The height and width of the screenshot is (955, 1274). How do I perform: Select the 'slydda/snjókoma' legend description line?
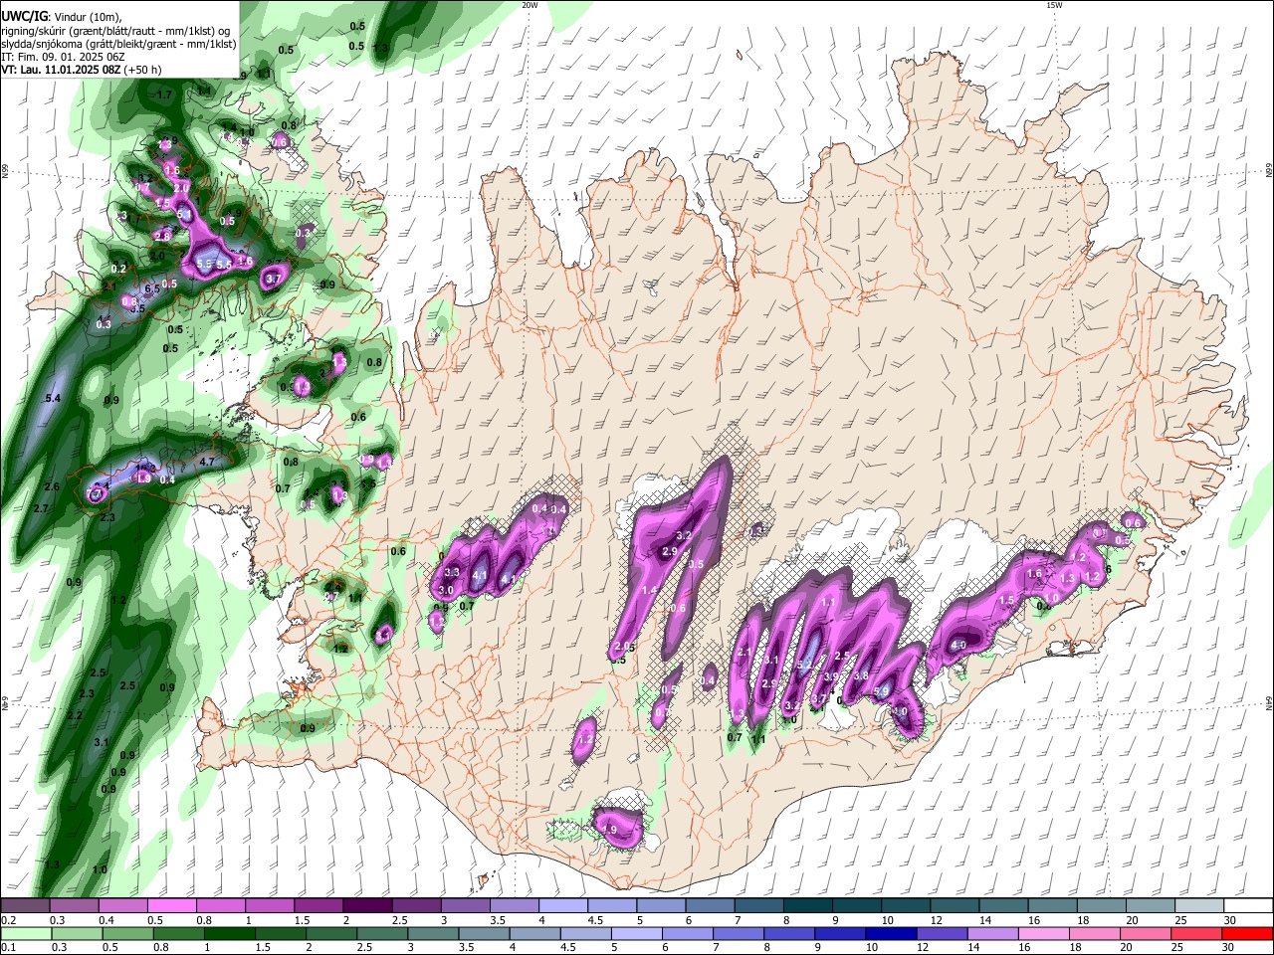[118, 44]
